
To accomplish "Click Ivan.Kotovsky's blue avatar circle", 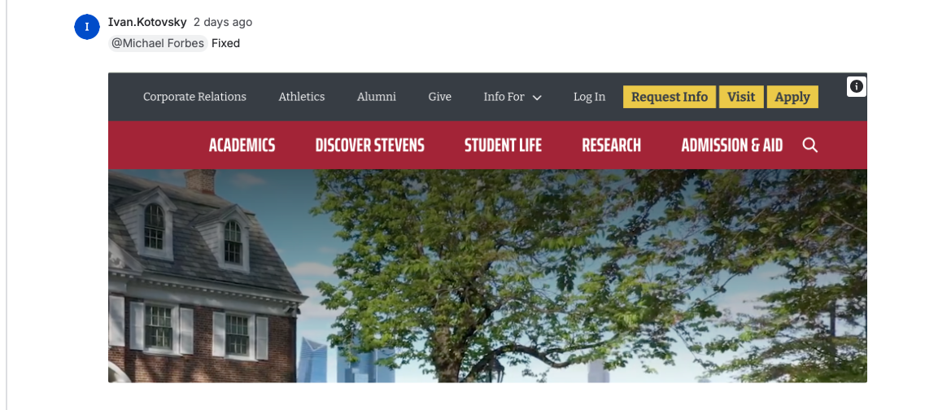I will 87,27.
